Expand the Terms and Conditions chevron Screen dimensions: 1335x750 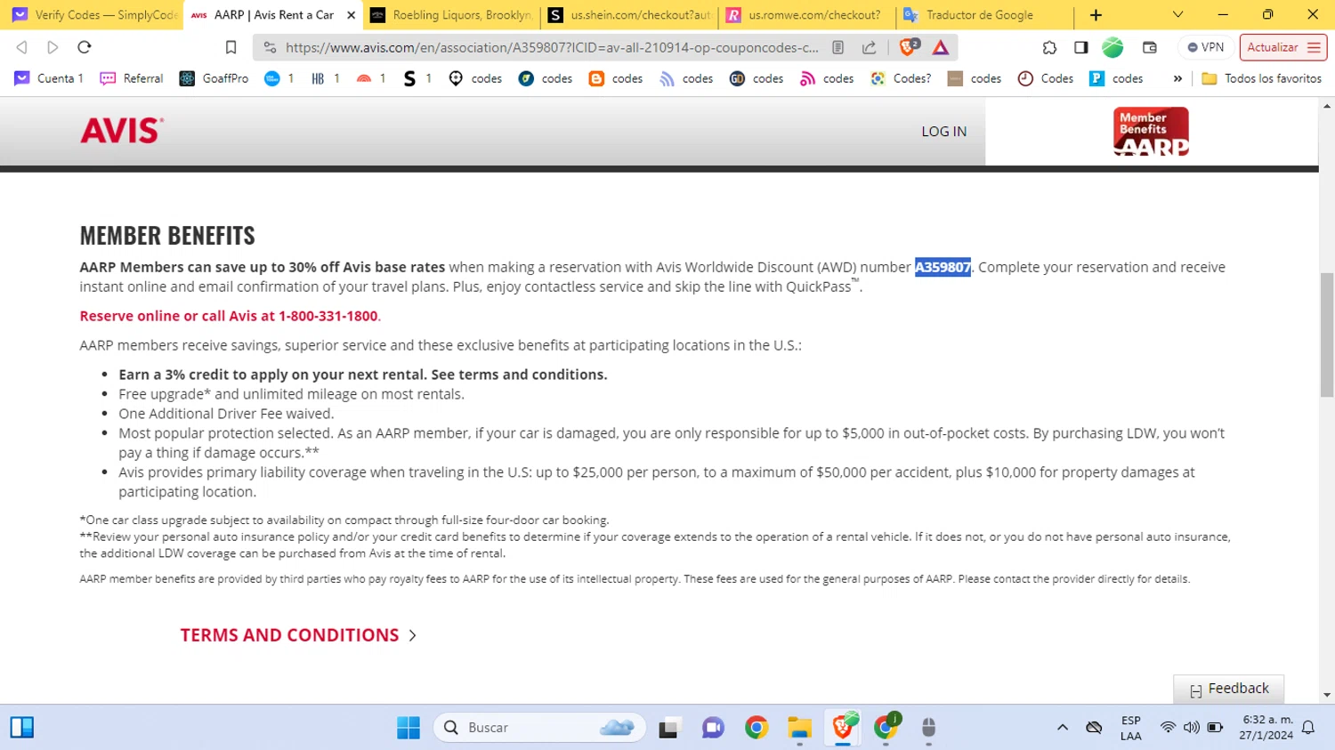click(x=412, y=635)
